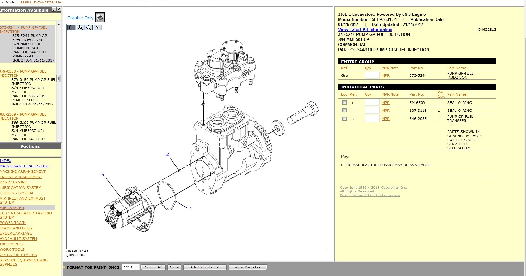Click the back arrow beside Model
526x276 pixels.
coord(3,2)
